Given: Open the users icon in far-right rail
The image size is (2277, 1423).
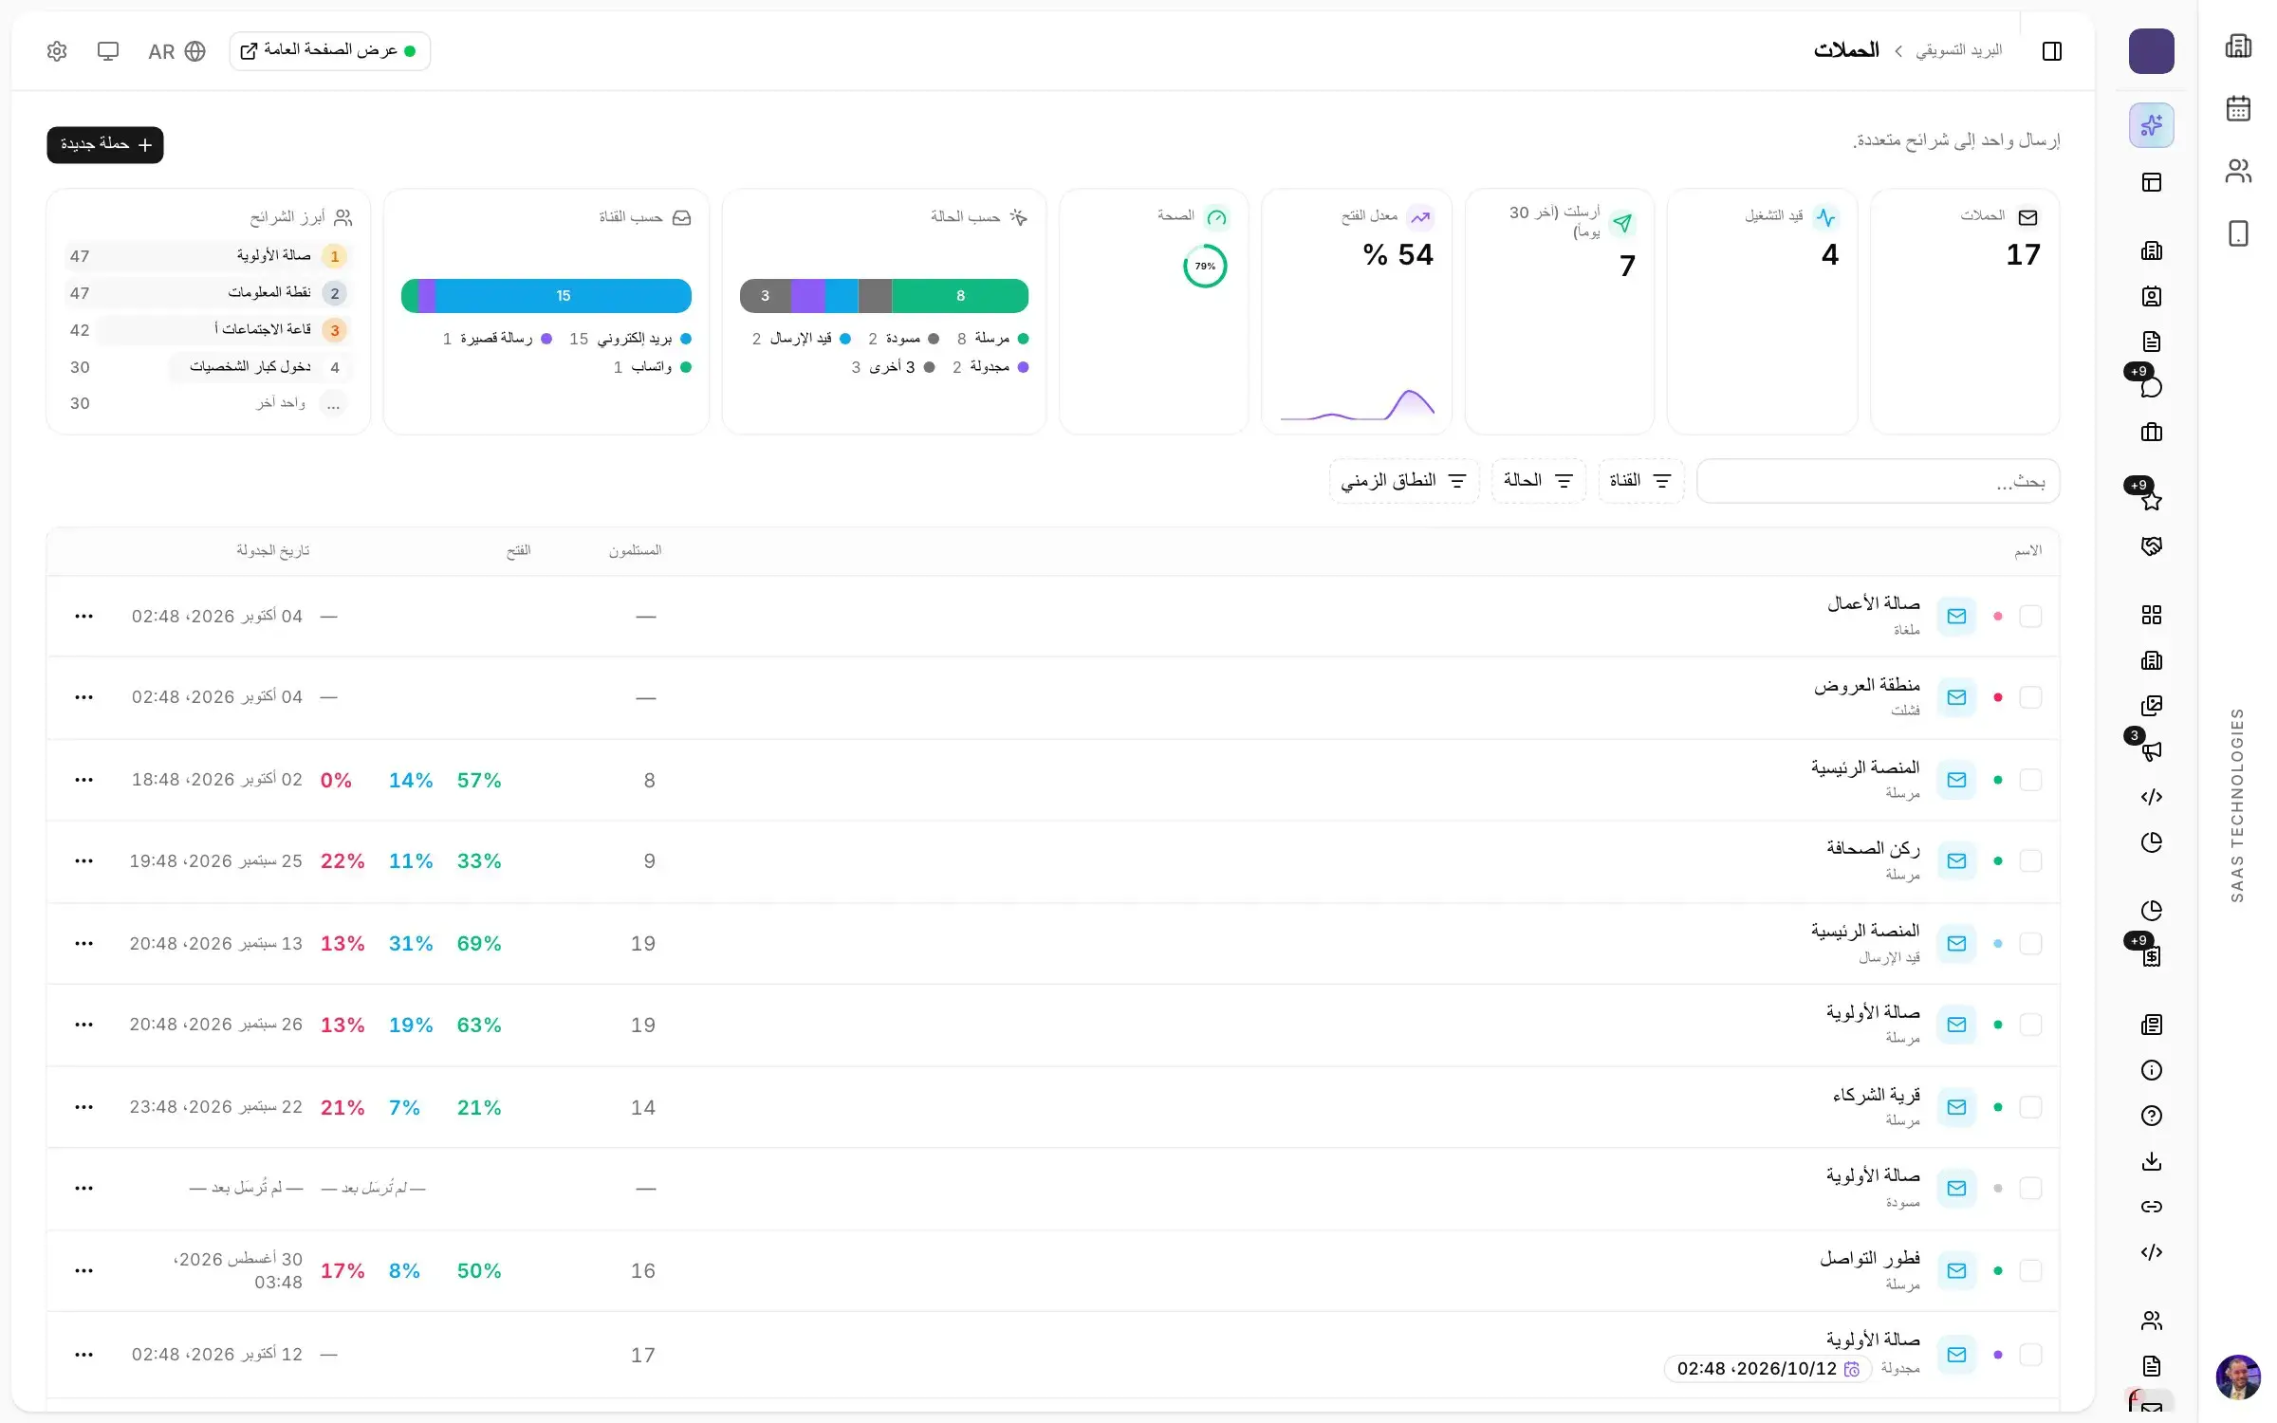Looking at the screenshot, I should point(2238,171).
